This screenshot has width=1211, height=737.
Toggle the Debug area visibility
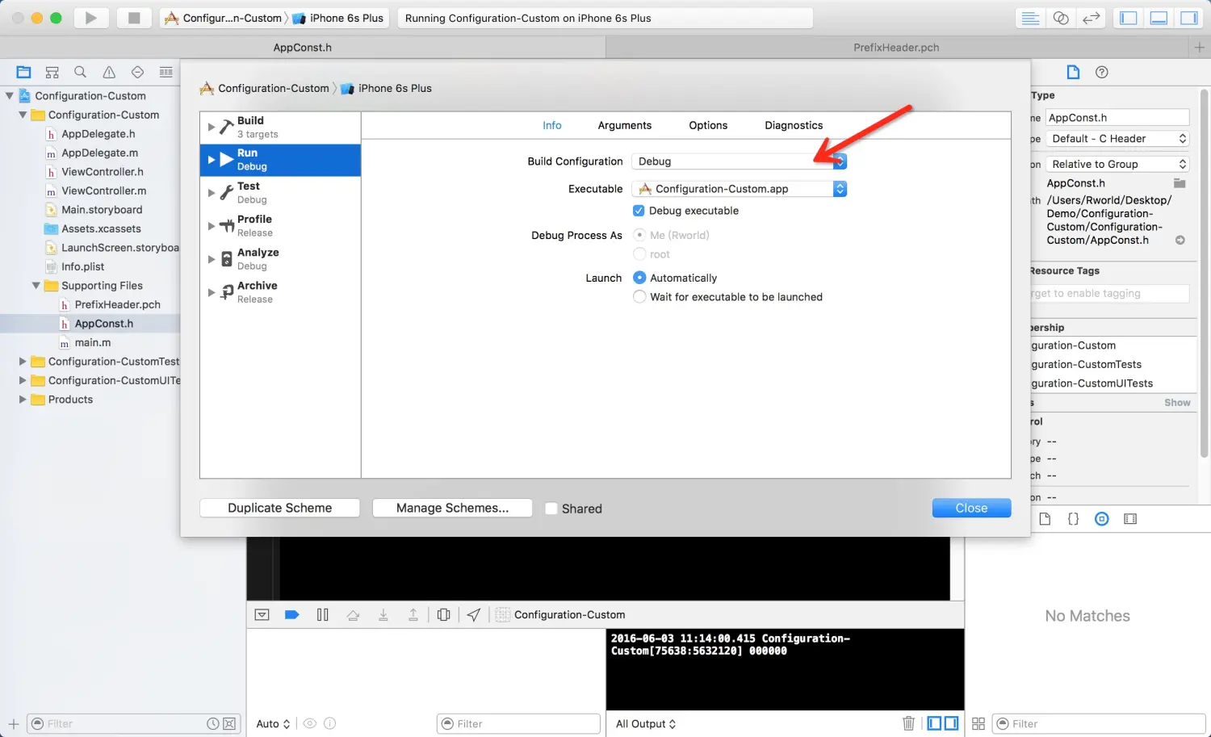point(1159,18)
